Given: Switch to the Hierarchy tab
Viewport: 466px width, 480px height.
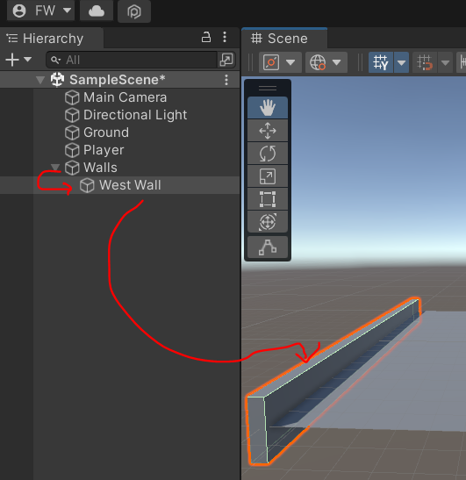Looking at the screenshot, I should [52, 39].
